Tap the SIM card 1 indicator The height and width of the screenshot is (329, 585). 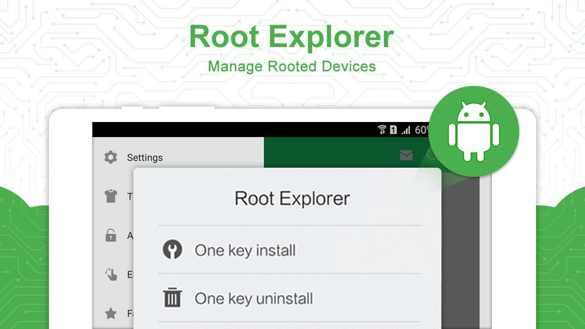click(394, 130)
